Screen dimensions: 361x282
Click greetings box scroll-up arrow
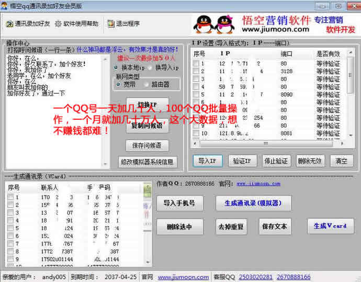105,59
